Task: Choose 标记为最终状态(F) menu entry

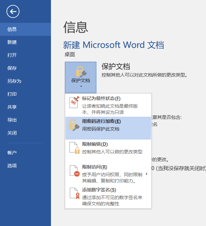Action: (108, 105)
